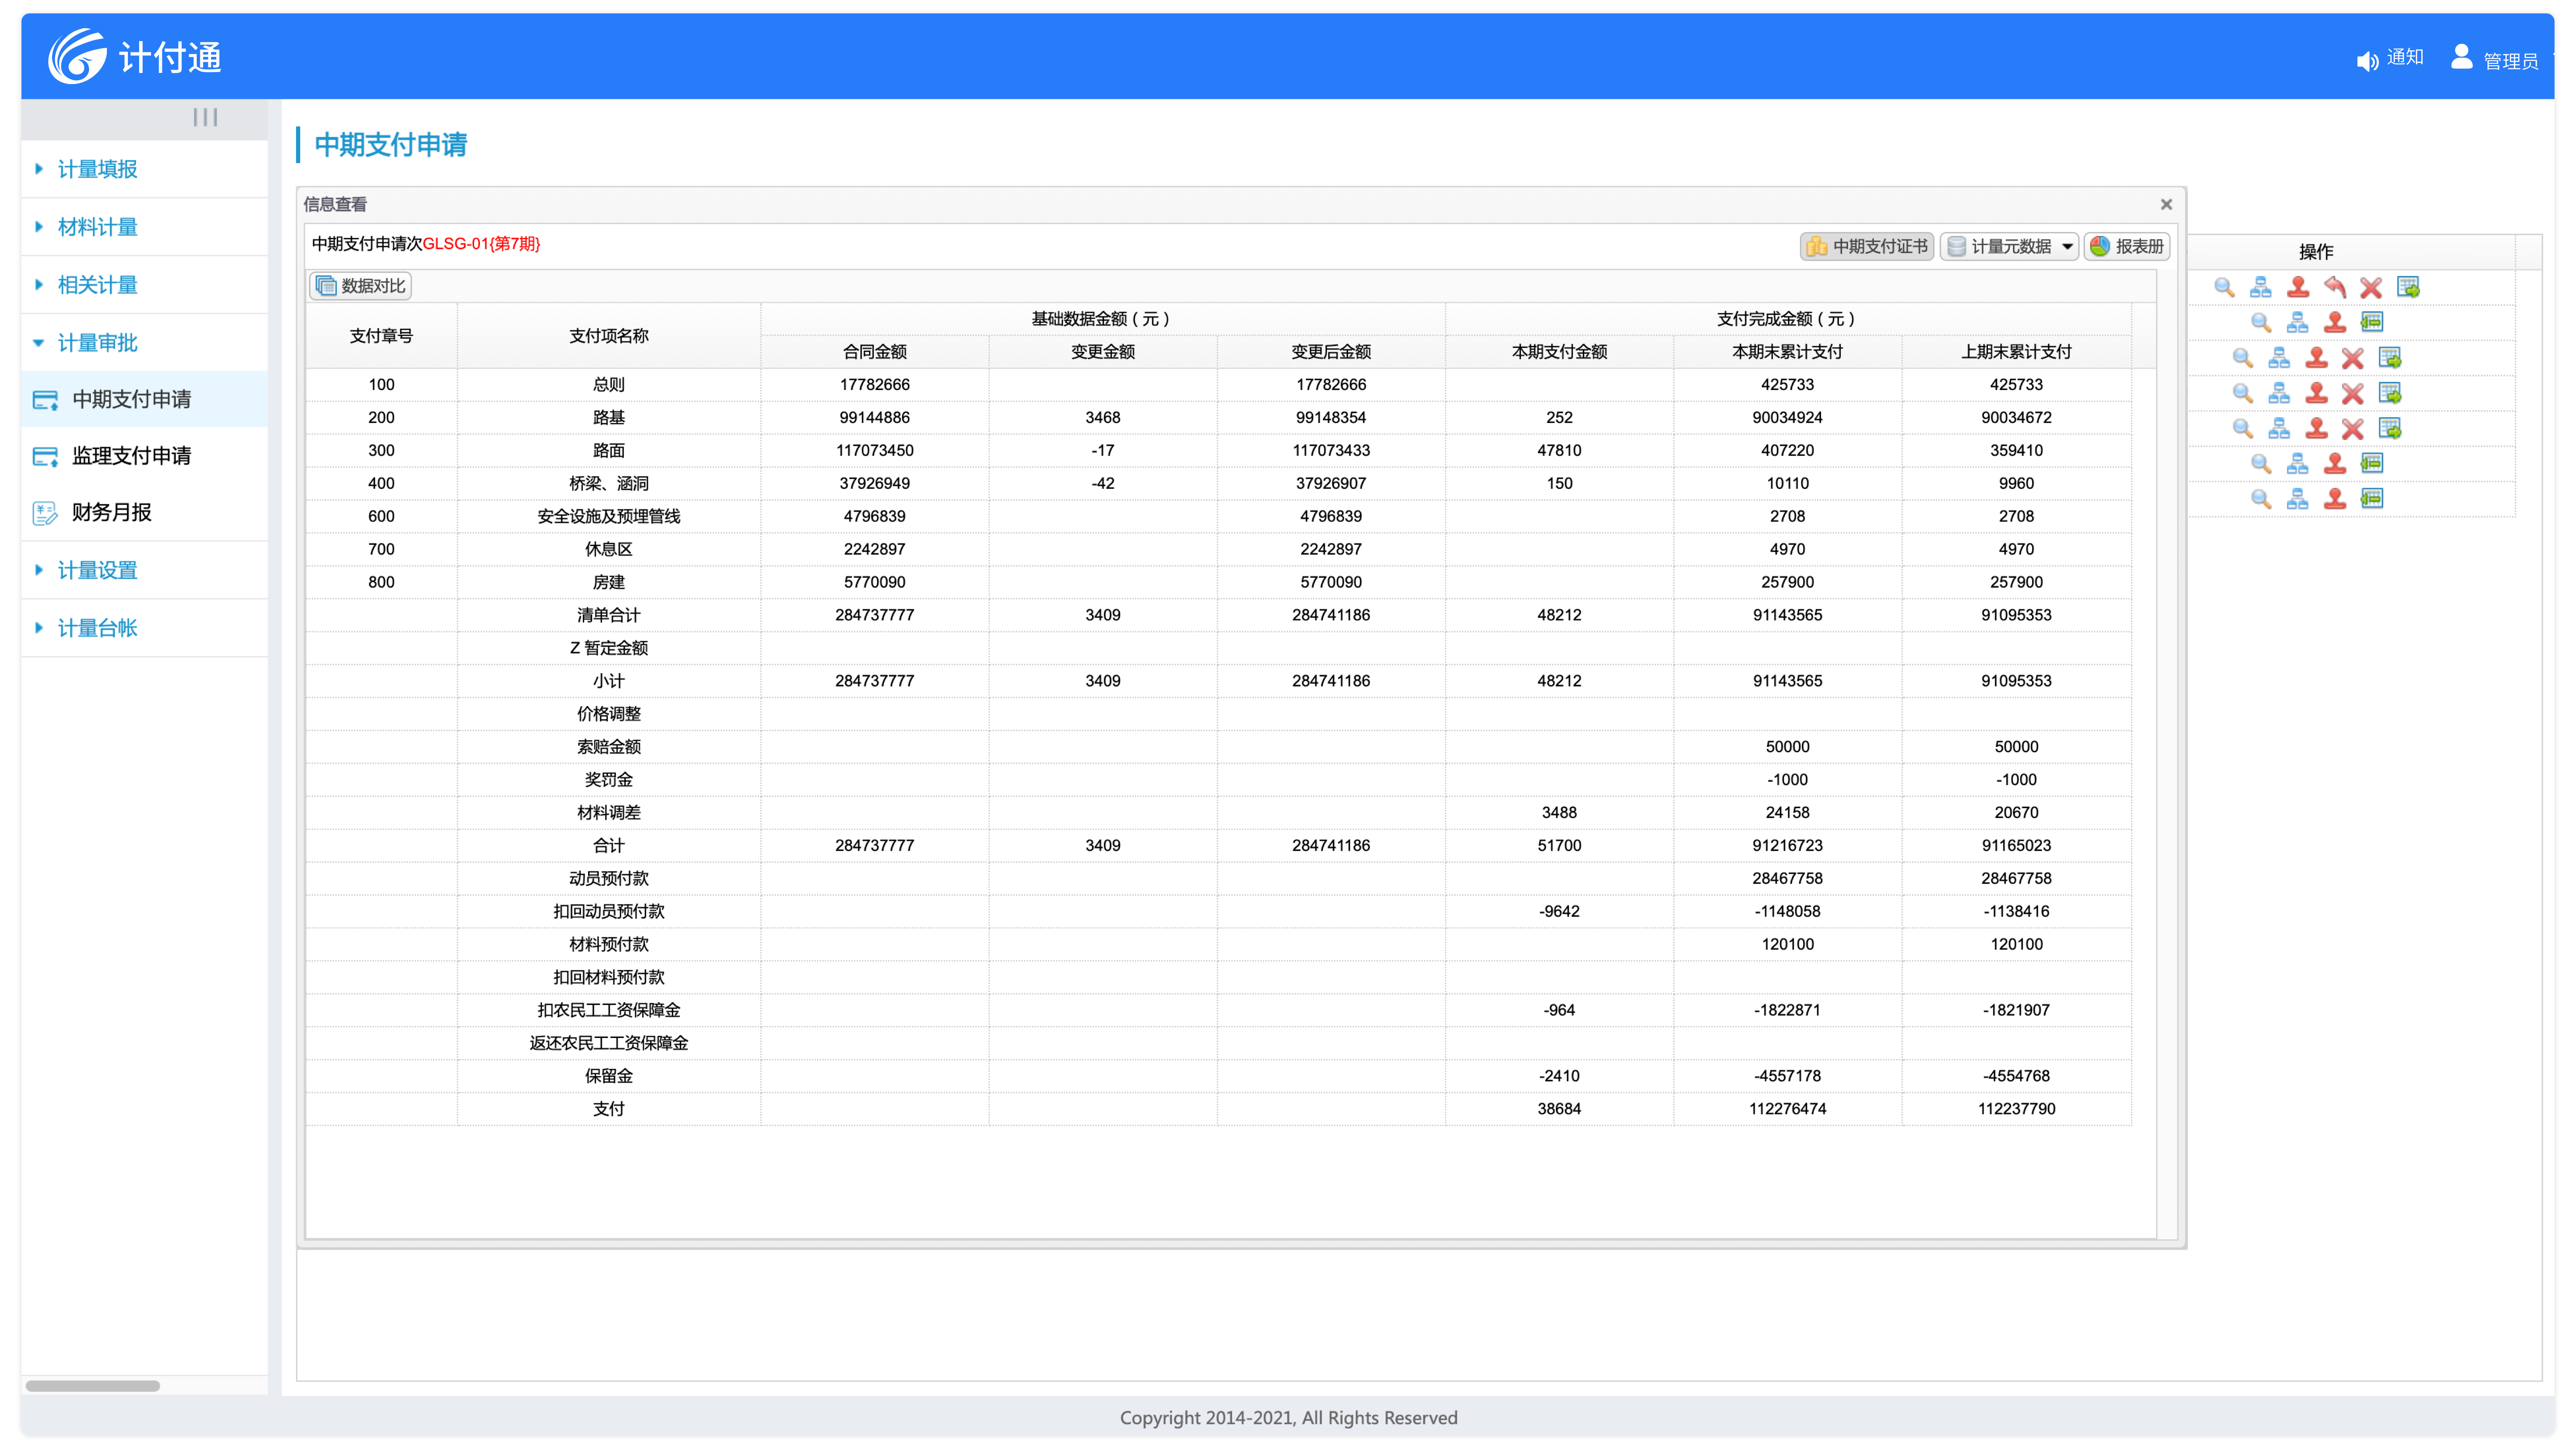Image resolution: width=2576 pixels, height=1449 pixels.
Task: Expand 计量台帐 menu section
Action: (x=97, y=628)
